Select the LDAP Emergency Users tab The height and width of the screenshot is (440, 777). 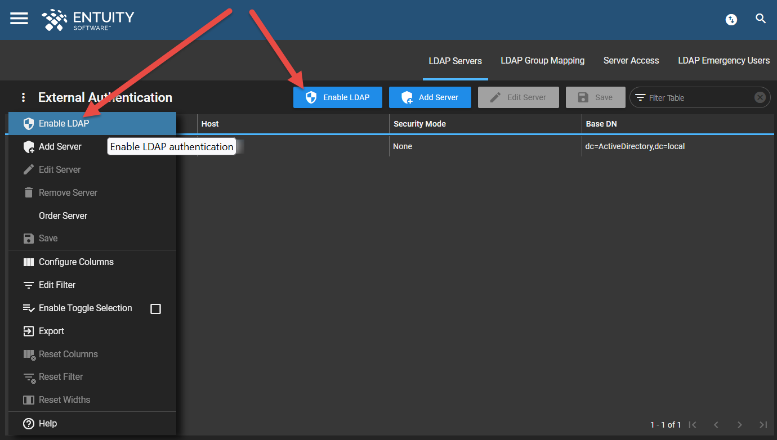[x=724, y=61]
